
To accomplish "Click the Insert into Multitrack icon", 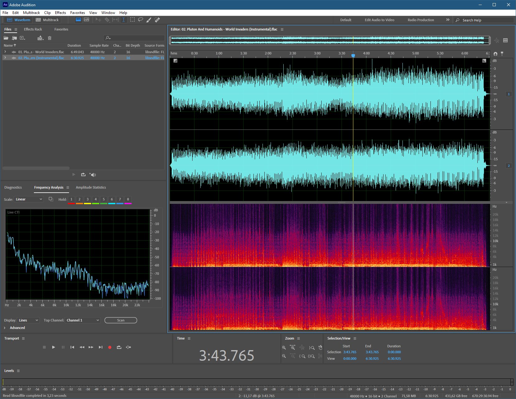I will (40, 38).
